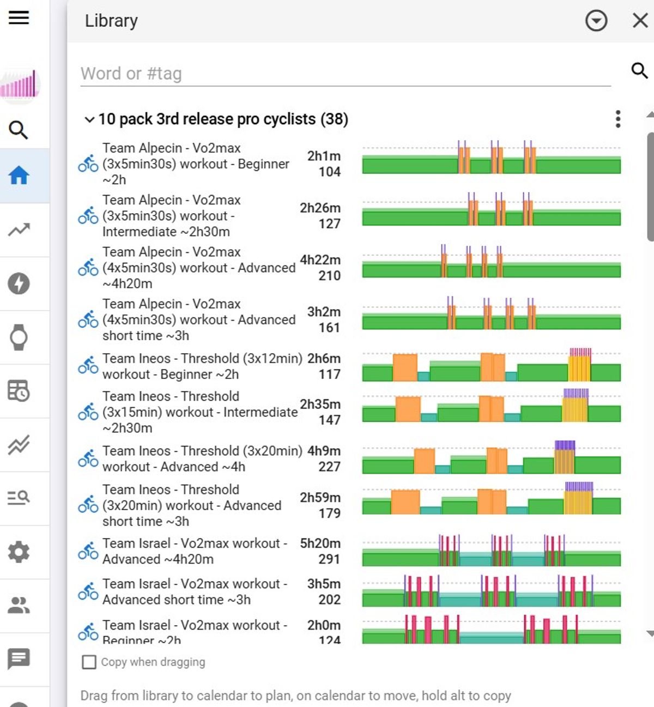The height and width of the screenshot is (707, 654).
Task: Toggle the Copy when dragging checkbox
Action: click(x=89, y=662)
